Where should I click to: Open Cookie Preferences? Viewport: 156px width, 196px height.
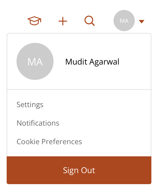(x=49, y=142)
